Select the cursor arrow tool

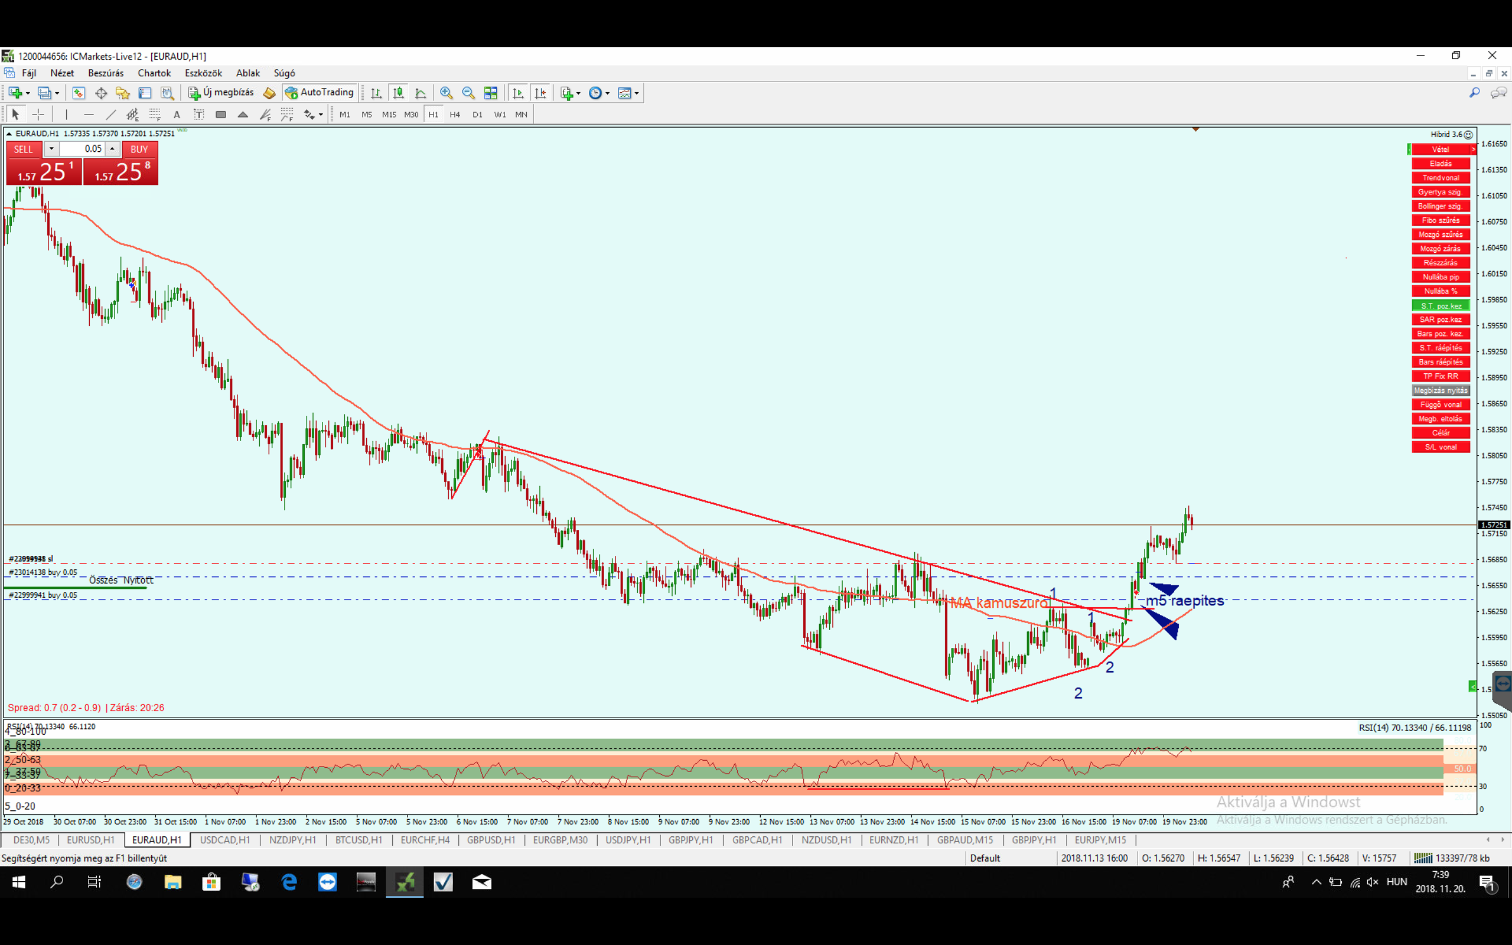[15, 115]
